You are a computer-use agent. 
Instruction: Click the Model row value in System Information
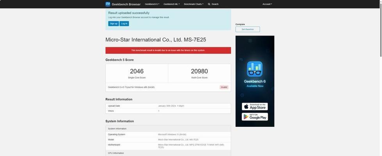[178, 140]
